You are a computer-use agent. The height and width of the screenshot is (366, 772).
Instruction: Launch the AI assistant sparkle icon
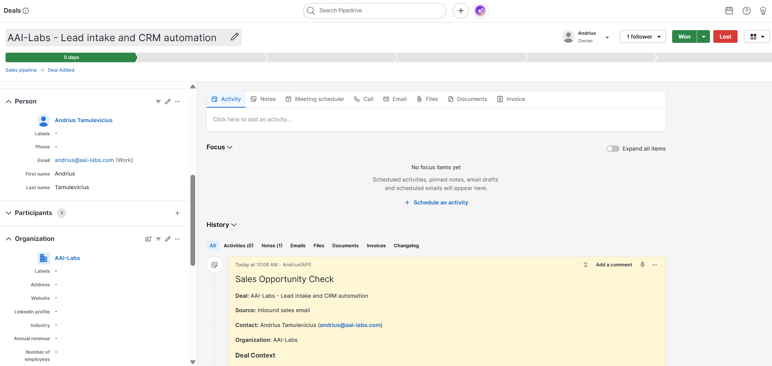[480, 11]
